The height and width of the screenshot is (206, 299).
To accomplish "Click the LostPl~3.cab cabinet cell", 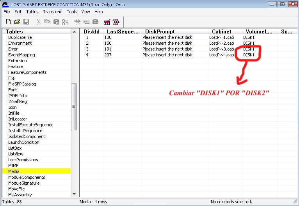I will tap(222, 49).
